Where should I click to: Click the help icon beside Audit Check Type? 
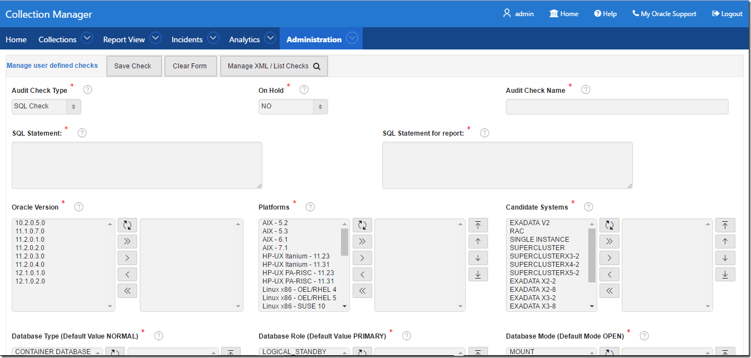(x=87, y=89)
